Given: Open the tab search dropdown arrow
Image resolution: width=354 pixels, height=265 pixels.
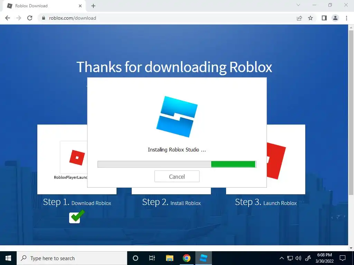Looking at the screenshot, I should click(x=298, y=5).
